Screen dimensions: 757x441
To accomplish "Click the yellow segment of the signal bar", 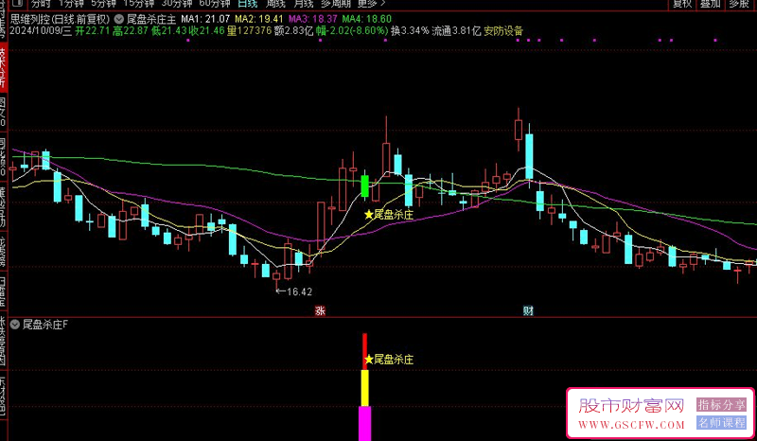I will (x=365, y=388).
